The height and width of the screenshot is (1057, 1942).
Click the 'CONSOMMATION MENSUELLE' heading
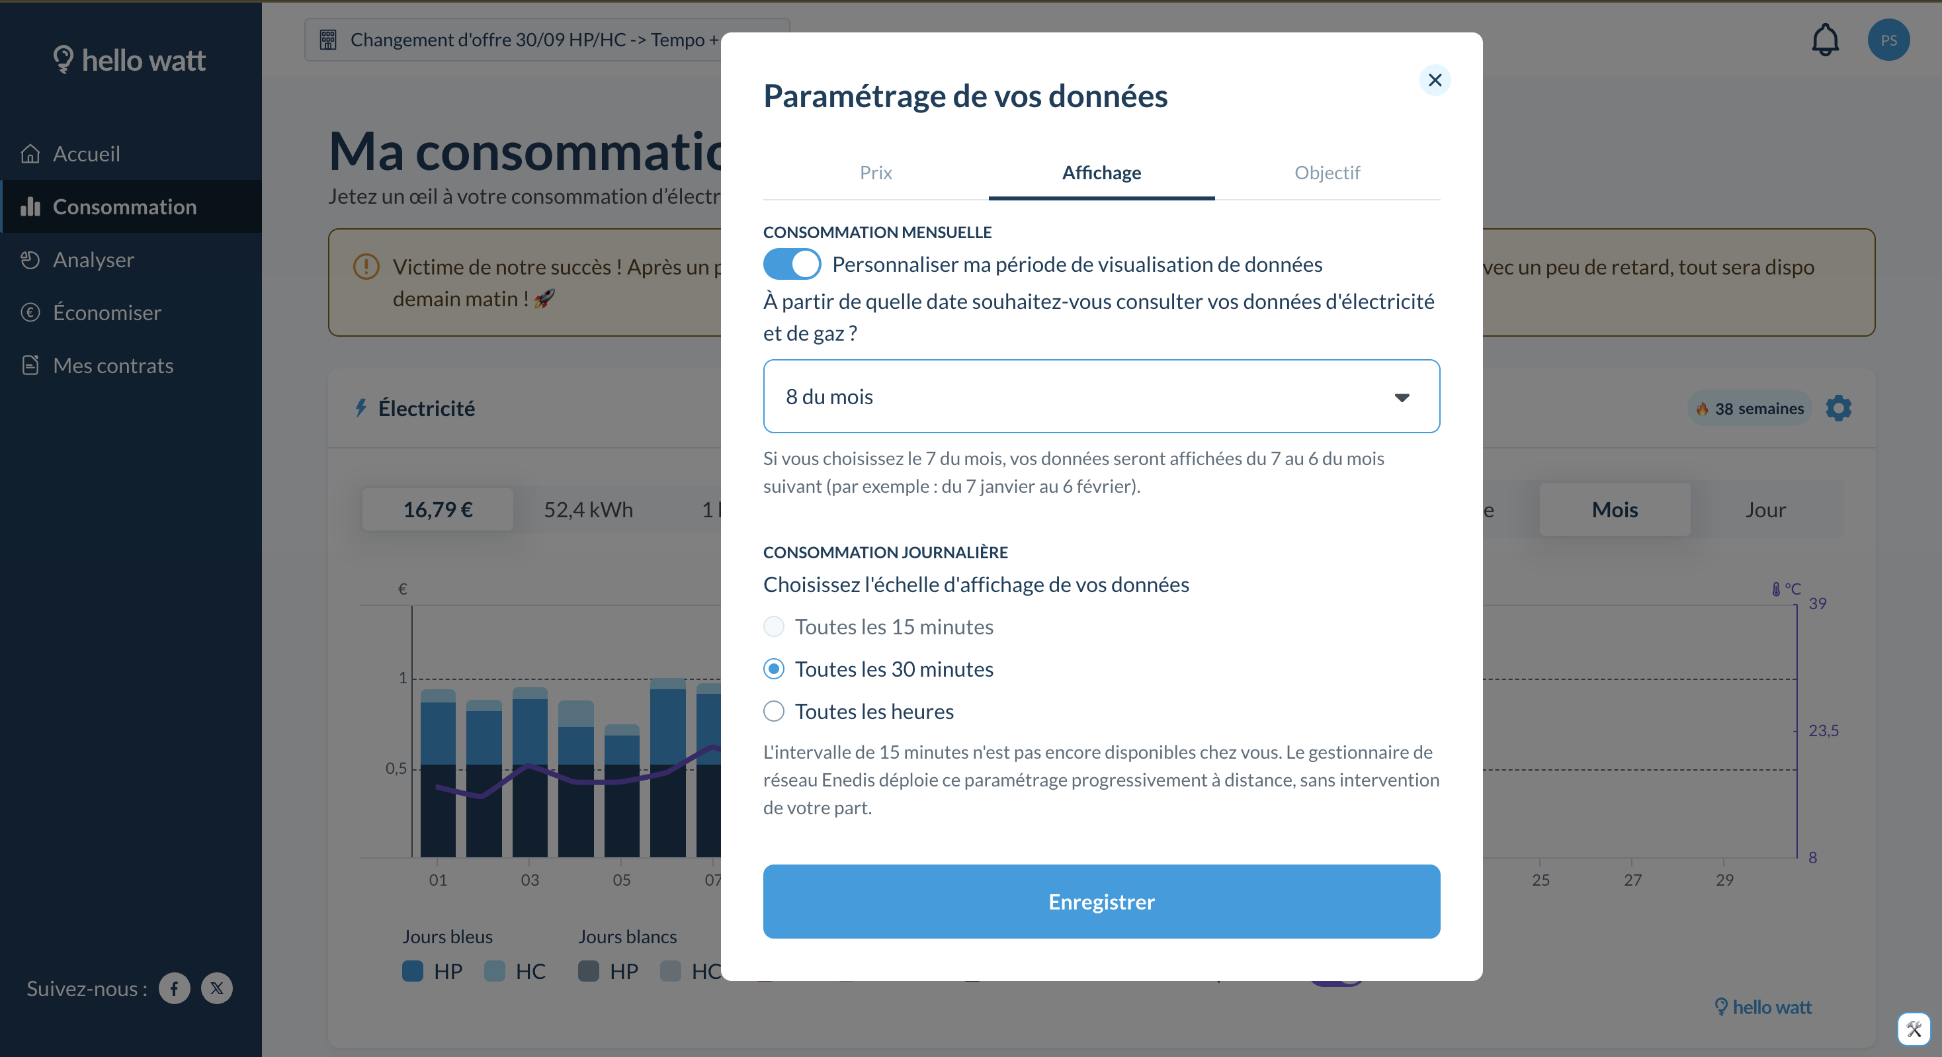pos(878,232)
